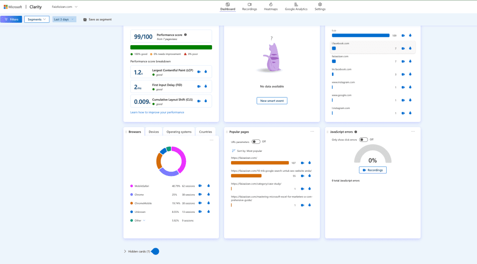View recordings for t.co referrer
The height and width of the screenshot is (264, 477).
(403, 35)
